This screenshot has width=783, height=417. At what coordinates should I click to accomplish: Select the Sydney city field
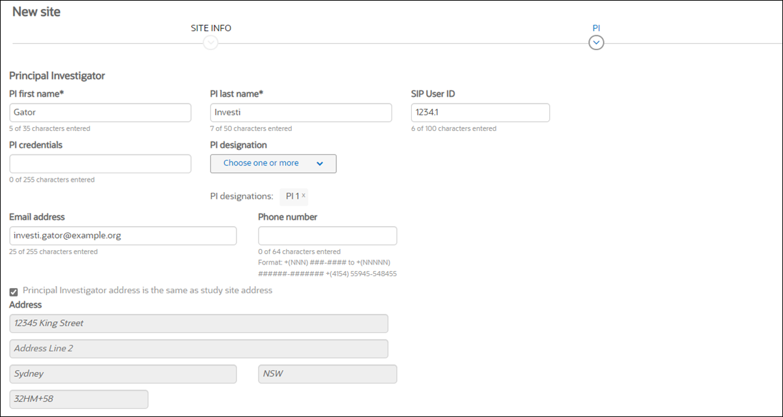(x=124, y=374)
